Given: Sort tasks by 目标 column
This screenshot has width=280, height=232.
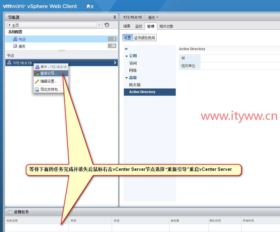Looking at the screenshot, I should point(90,220).
